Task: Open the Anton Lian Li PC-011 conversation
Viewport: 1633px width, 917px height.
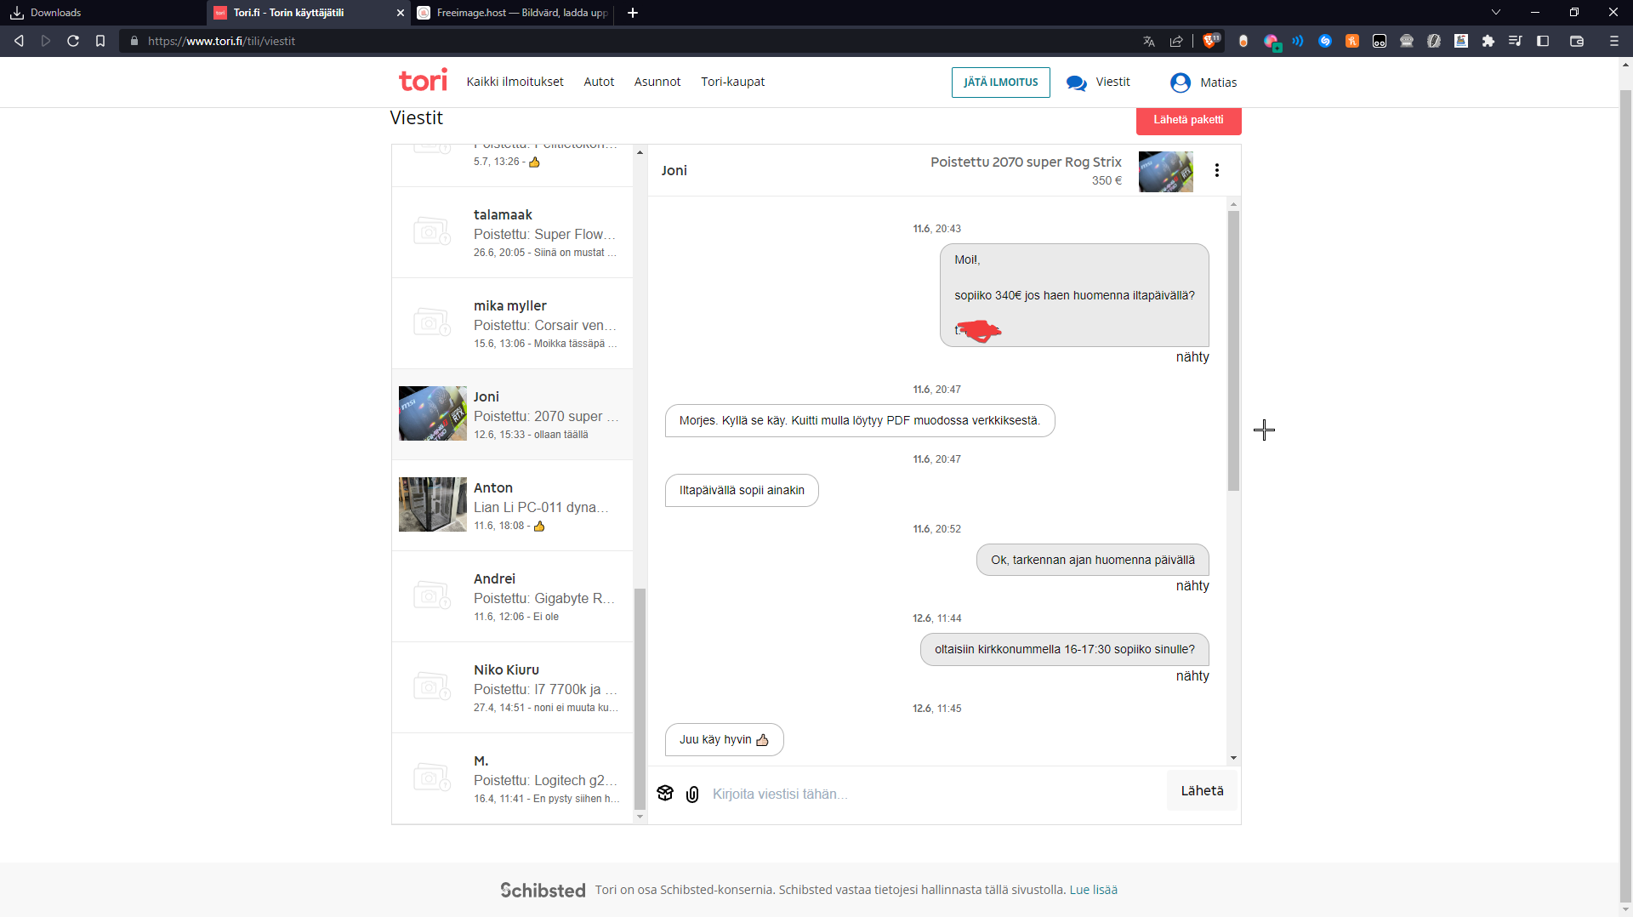Action: pos(512,505)
